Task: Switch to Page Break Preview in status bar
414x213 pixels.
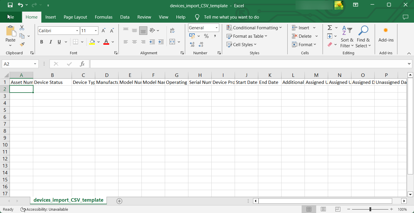Action: point(338,209)
